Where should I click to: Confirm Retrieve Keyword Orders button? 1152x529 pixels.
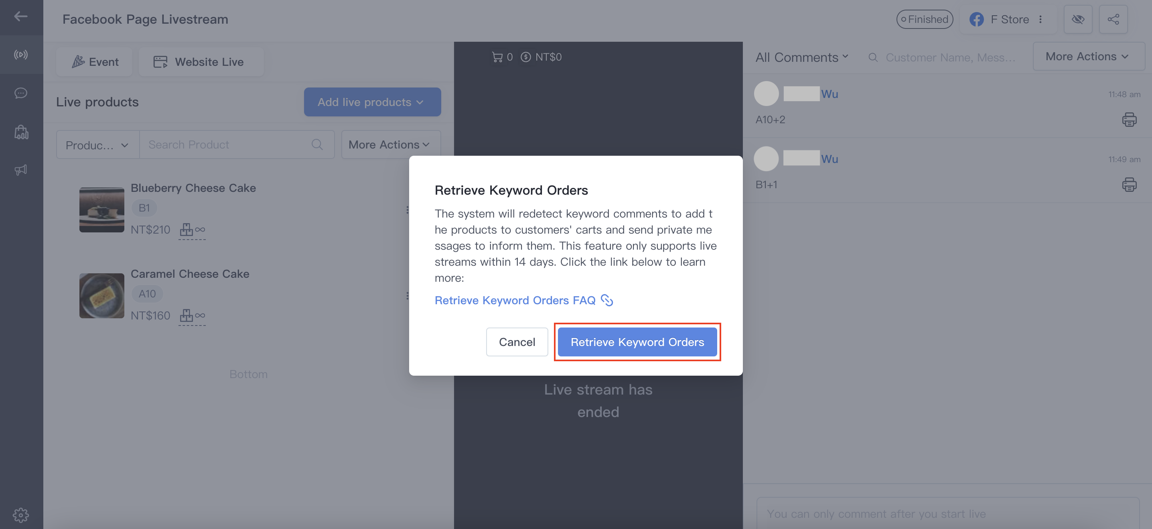click(637, 342)
